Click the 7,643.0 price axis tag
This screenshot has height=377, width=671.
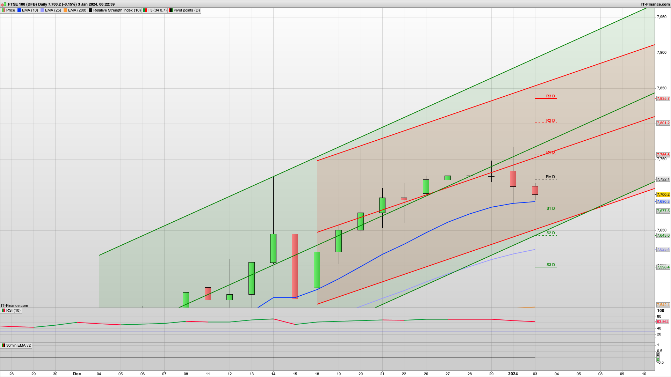tap(663, 236)
